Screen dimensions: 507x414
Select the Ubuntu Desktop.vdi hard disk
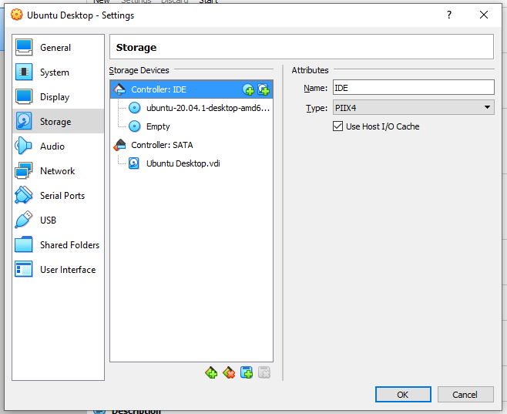(191, 163)
